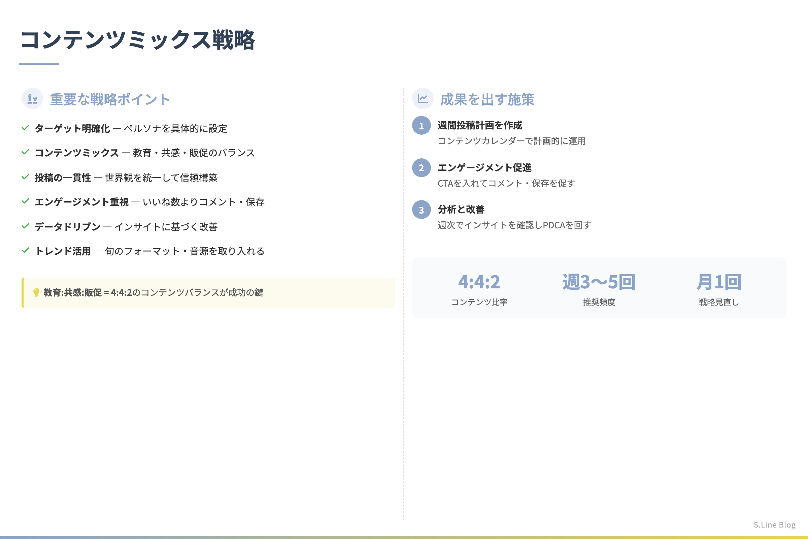This screenshot has width=808, height=539.
Task: Click the label コンテンツ比率
Action: point(479,302)
